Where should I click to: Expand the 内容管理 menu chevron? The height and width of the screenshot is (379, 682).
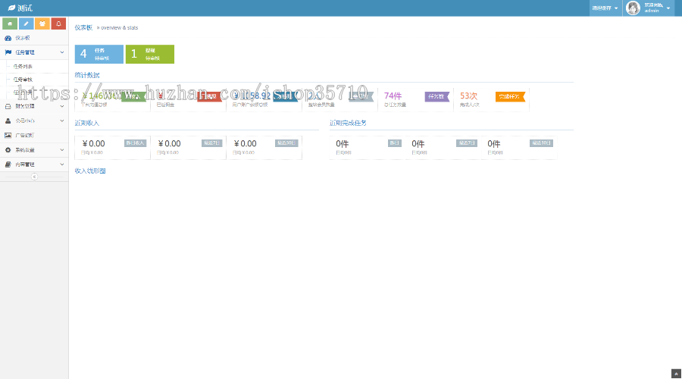(62, 164)
